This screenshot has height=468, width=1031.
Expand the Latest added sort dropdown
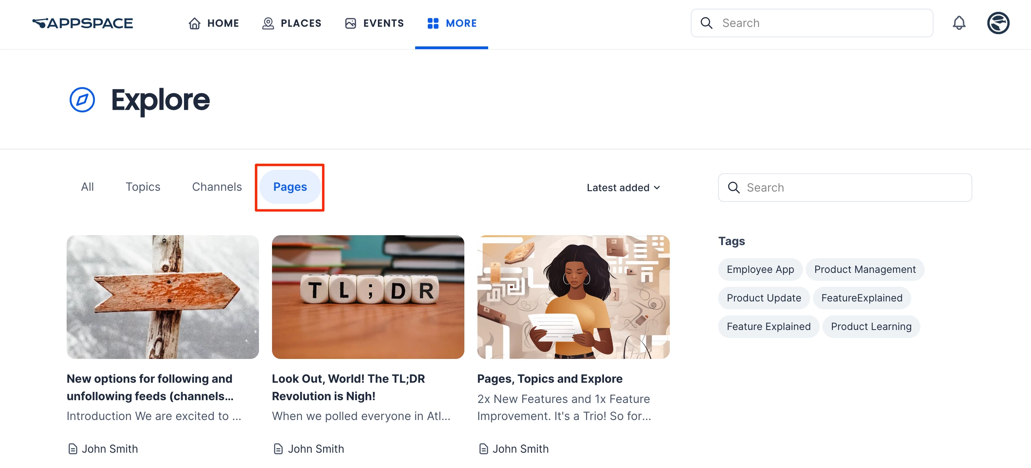pos(623,187)
